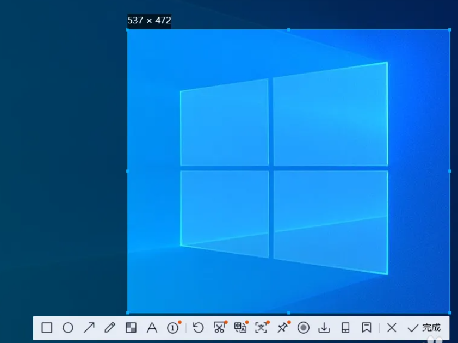Start text recognition on selection
The height and width of the screenshot is (343, 458).
pyautogui.click(x=262, y=328)
